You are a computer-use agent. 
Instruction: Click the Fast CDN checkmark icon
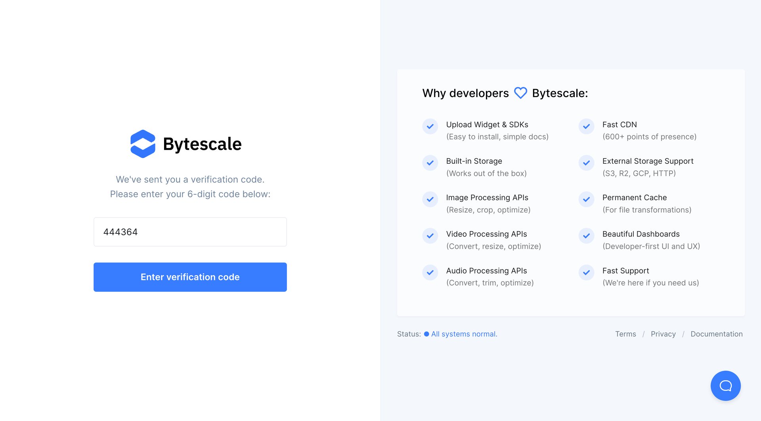(x=586, y=126)
